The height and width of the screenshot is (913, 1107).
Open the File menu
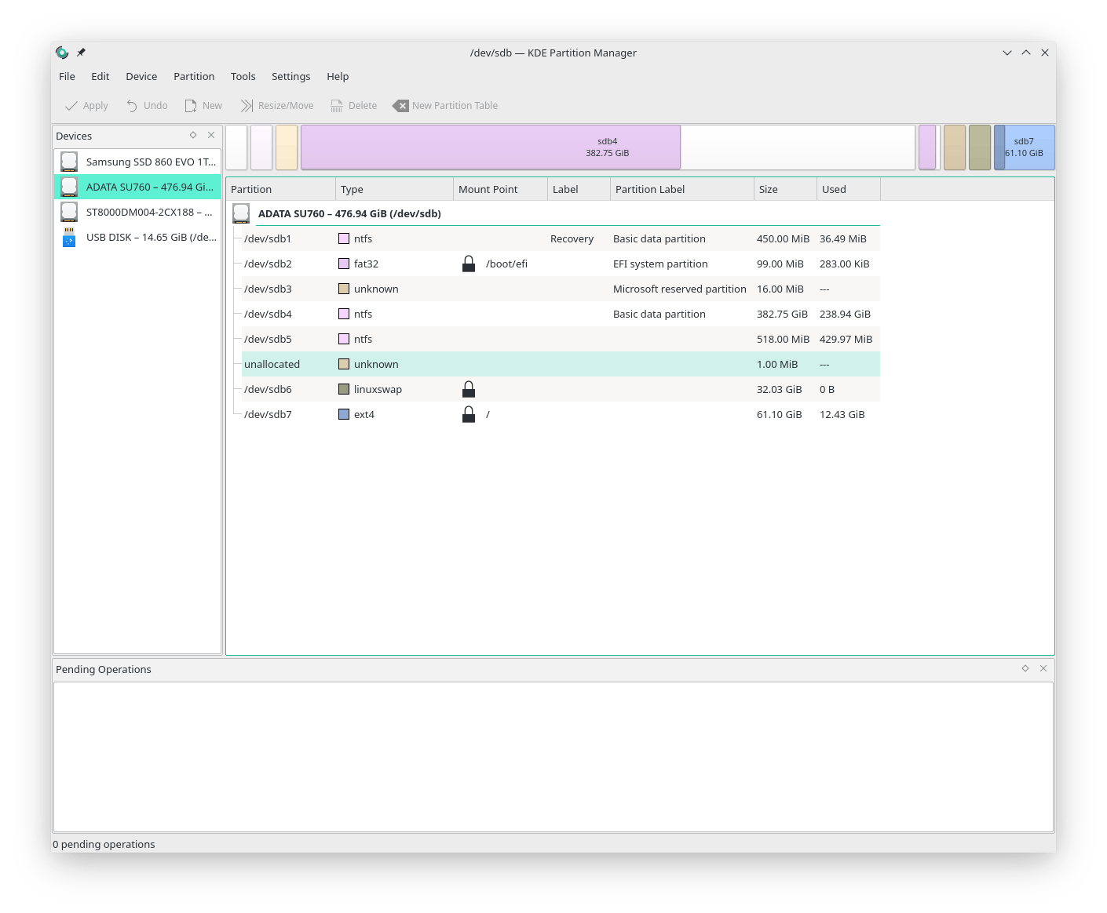[x=67, y=76]
